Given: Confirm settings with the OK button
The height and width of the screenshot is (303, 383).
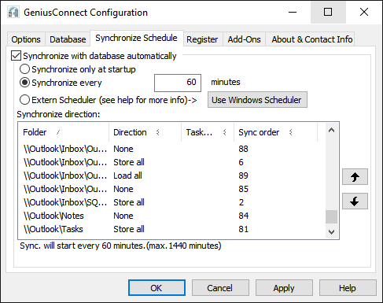Looking at the screenshot, I should click(157, 288).
